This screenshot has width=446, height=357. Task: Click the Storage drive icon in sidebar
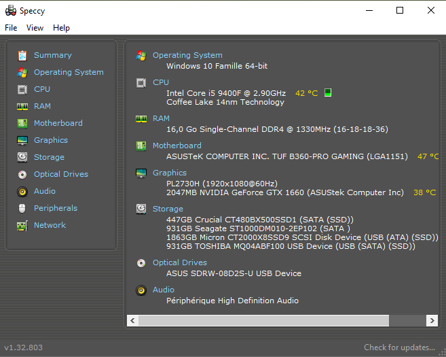coord(22,157)
